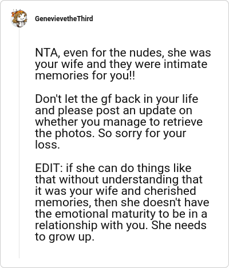Click the word whether in the second paragraph
Screen dimensions: 229x268
point(57,122)
